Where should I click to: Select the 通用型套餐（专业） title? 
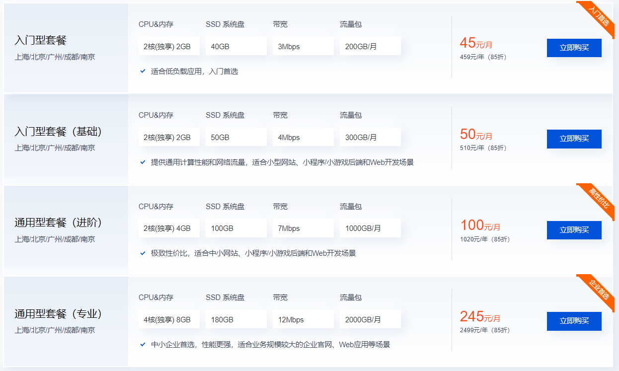pyautogui.click(x=58, y=314)
